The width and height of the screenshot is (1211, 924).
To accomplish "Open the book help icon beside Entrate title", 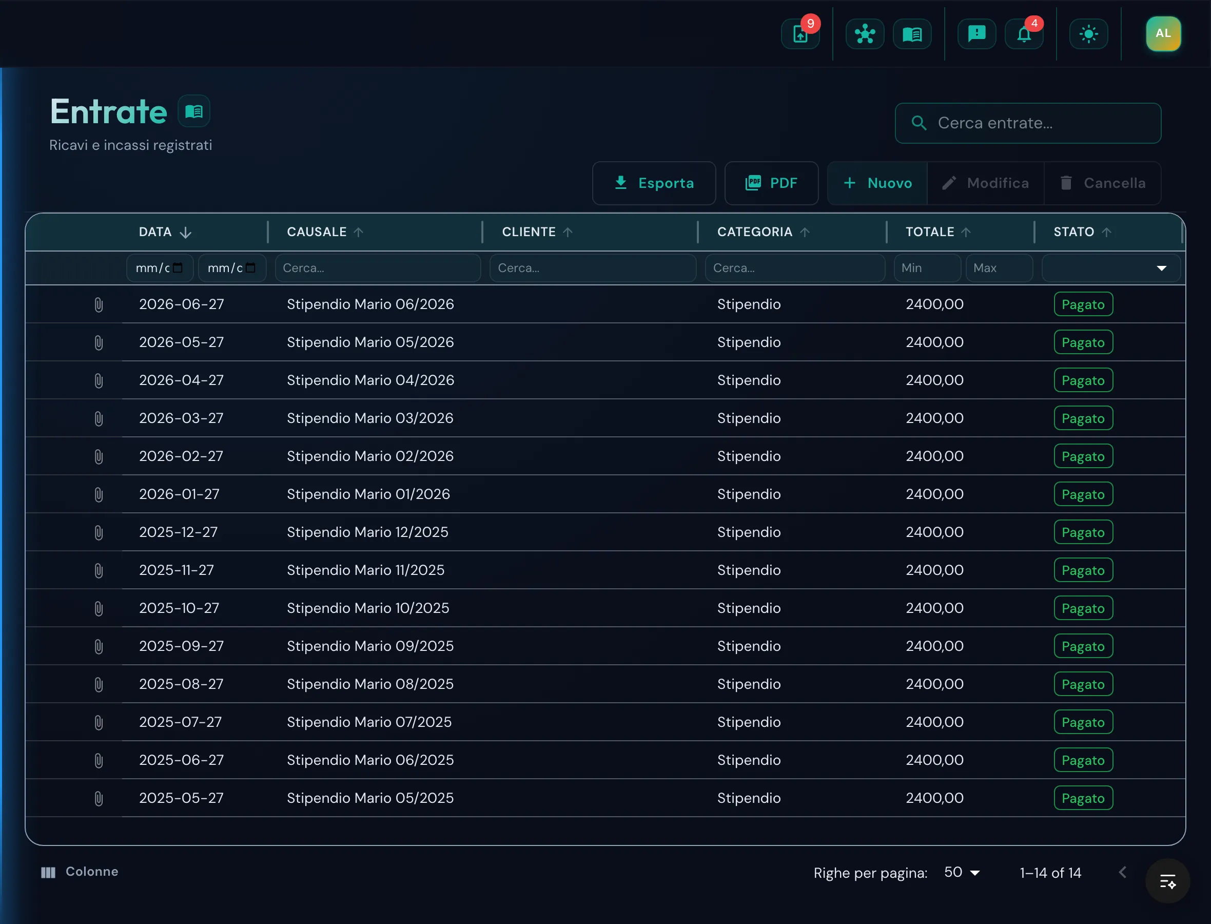I will (193, 112).
